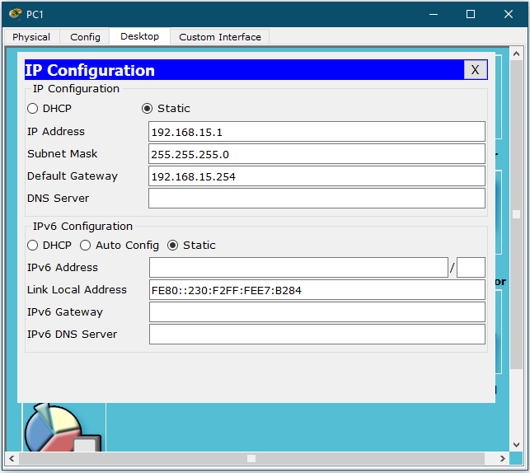Click the IP Address field 192.168.15.1
Image resolution: width=530 pixels, height=473 pixels.
coord(317,132)
